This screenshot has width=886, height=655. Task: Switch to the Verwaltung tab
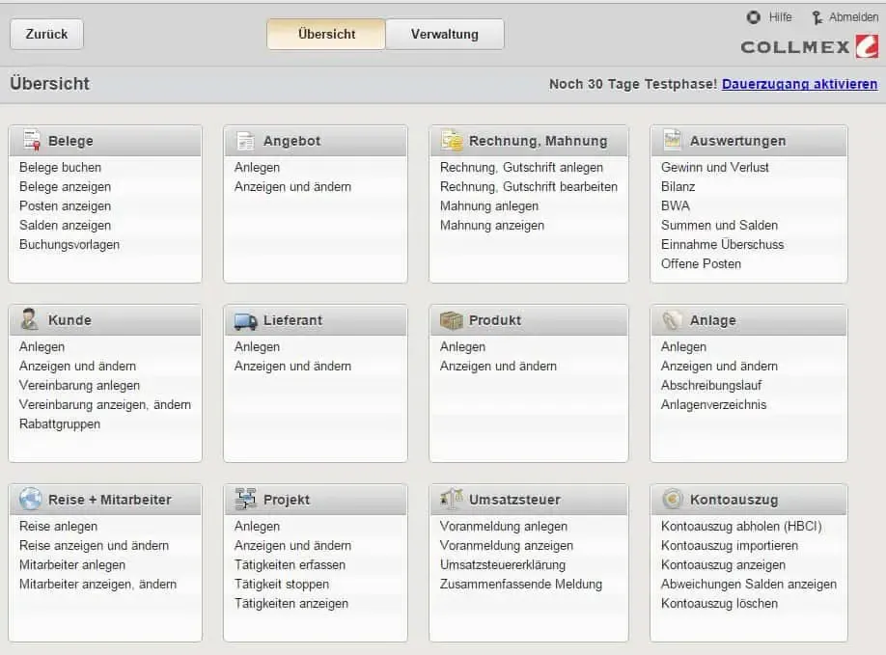(x=444, y=34)
